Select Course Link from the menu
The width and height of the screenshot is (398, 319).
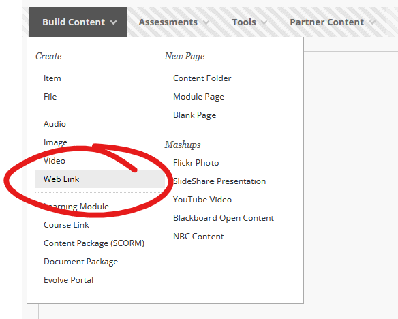[x=66, y=225]
